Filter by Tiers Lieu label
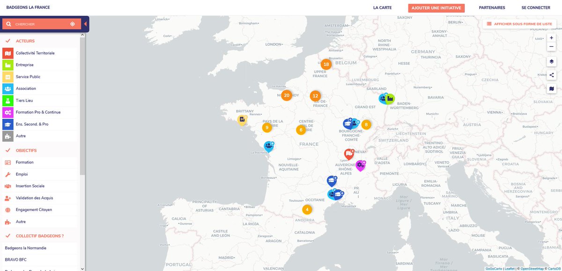562x271 pixels. tap(24, 100)
